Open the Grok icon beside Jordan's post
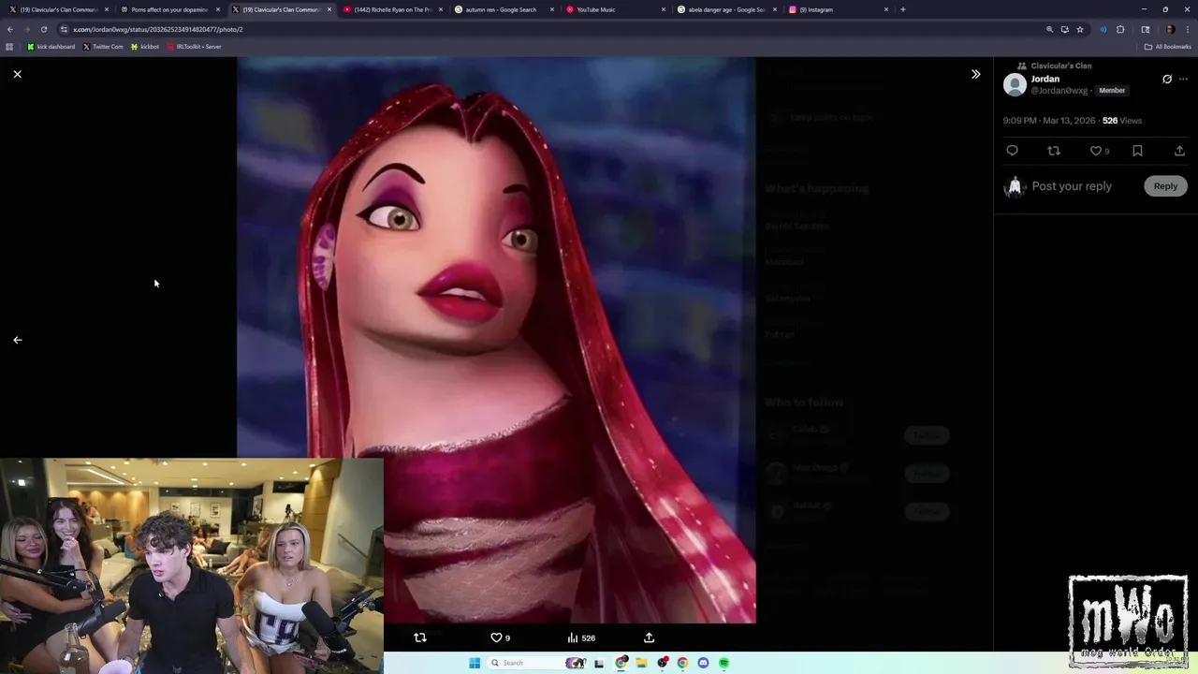The height and width of the screenshot is (674, 1198). click(1167, 79)
